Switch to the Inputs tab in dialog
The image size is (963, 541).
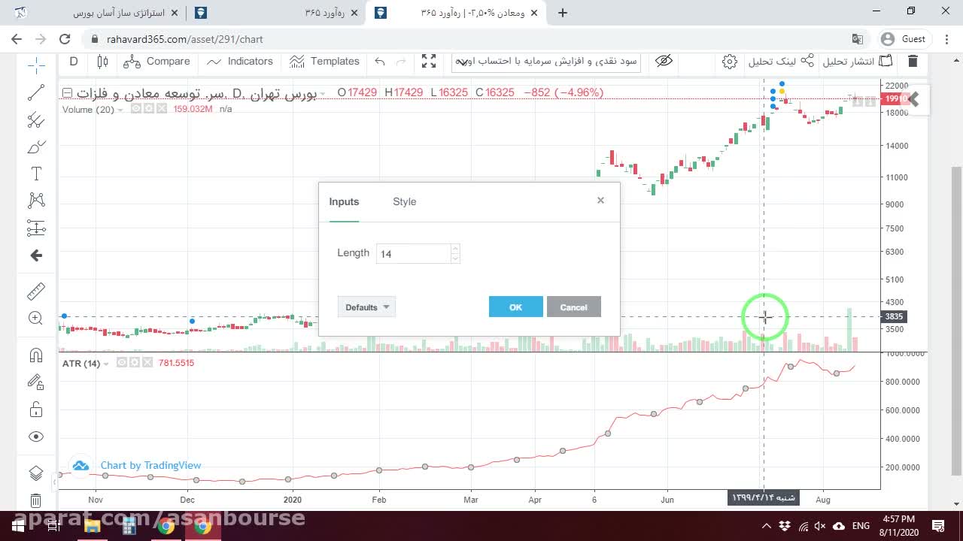click(344, 201)
